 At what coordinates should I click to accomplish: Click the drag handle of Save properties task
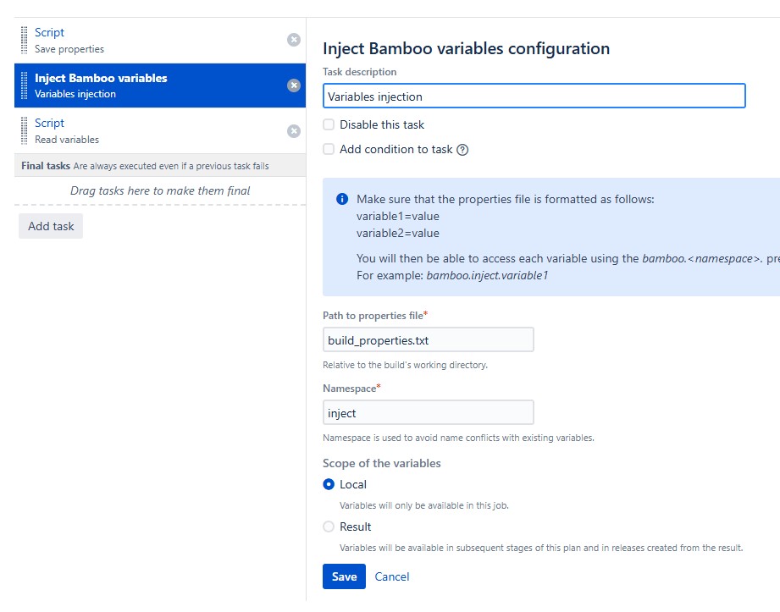[x=24, y=41]
